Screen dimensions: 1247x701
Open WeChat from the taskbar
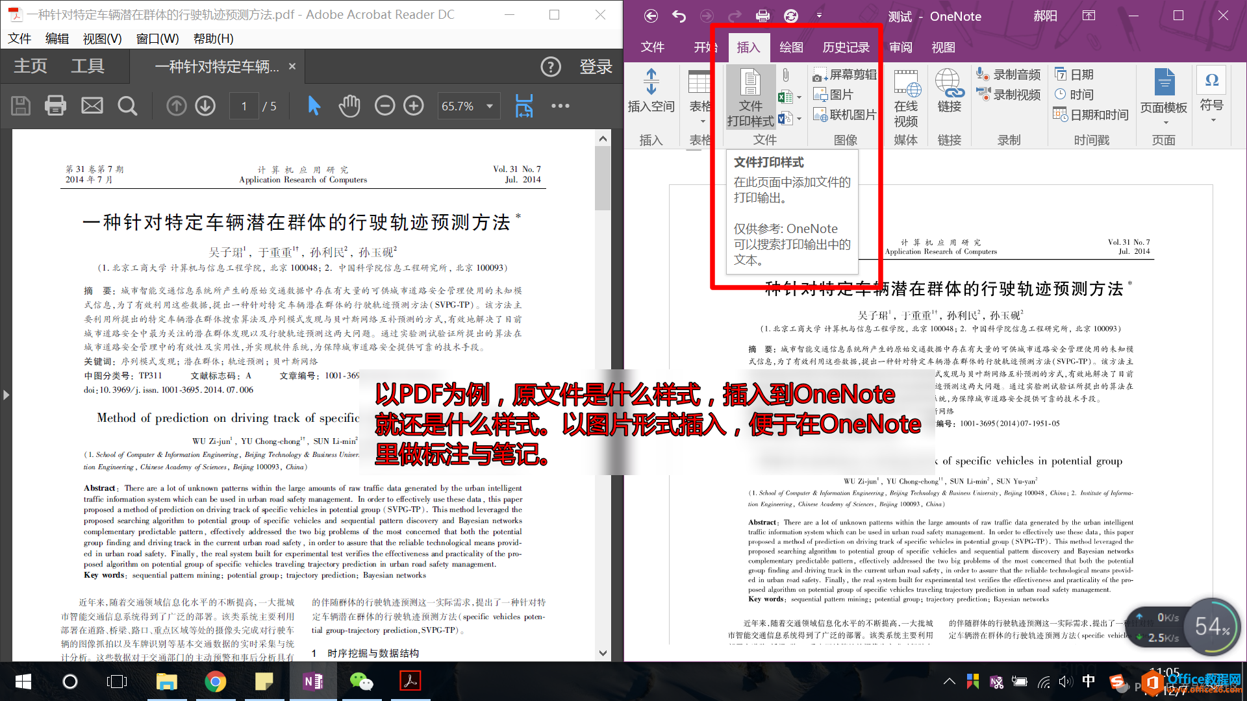click(361, 682)
